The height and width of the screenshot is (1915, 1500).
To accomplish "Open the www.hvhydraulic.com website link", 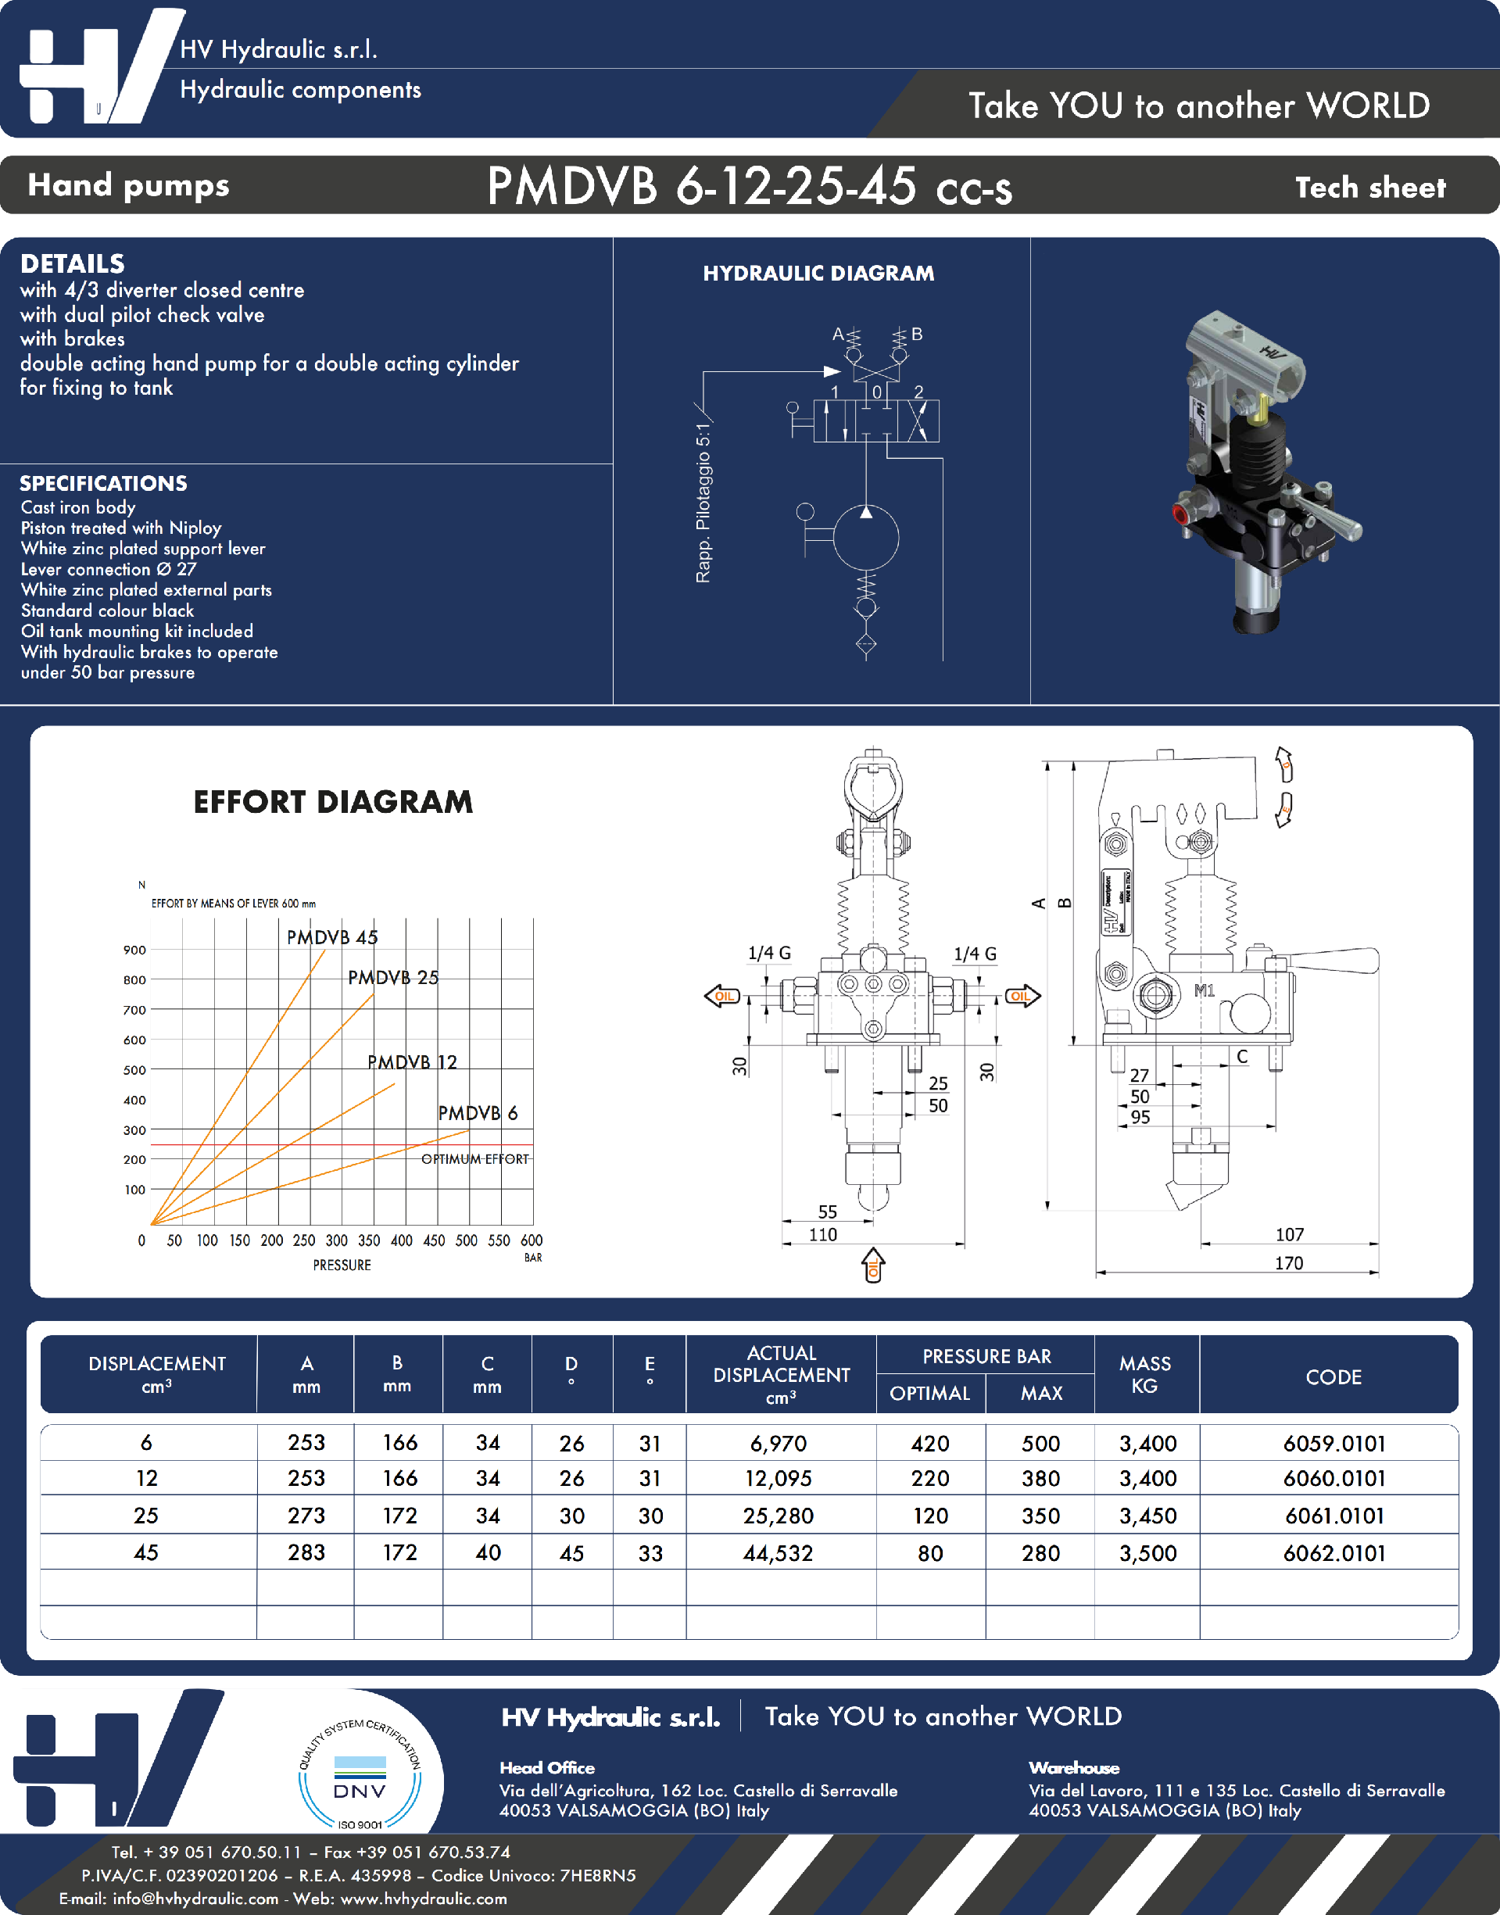I will (424, 1899).
